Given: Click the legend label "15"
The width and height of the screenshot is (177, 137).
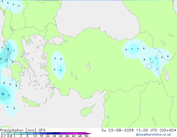Looking at the screenshot, I should click(41, 136).
